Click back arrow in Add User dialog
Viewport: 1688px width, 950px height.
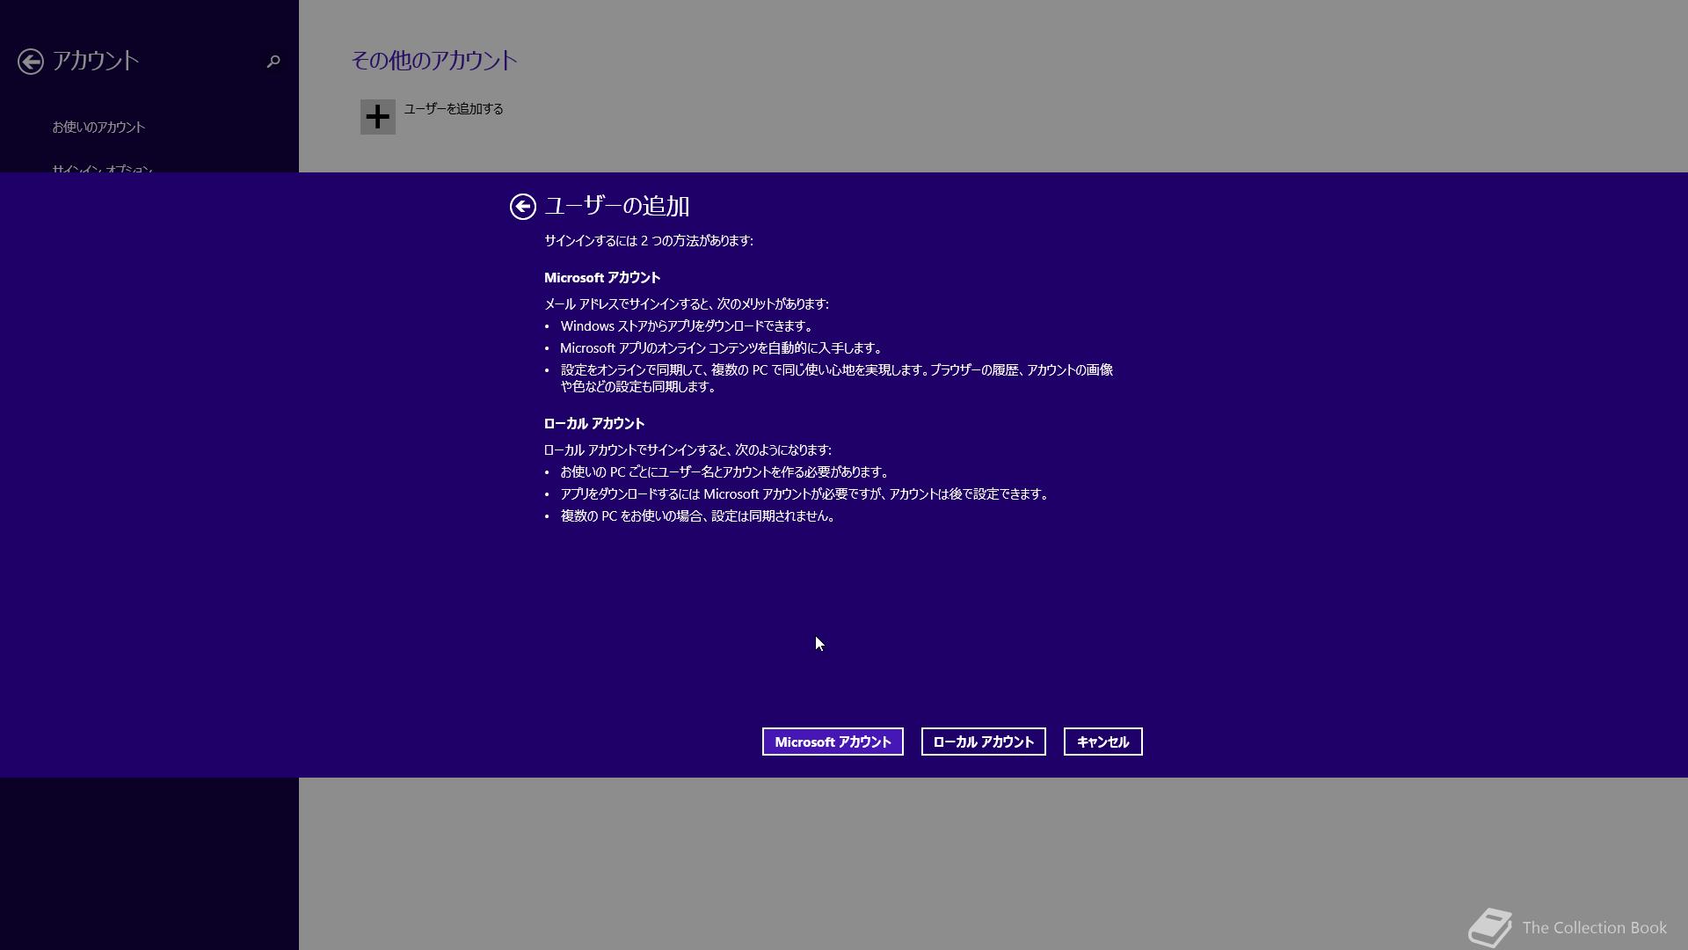point(523,207)
